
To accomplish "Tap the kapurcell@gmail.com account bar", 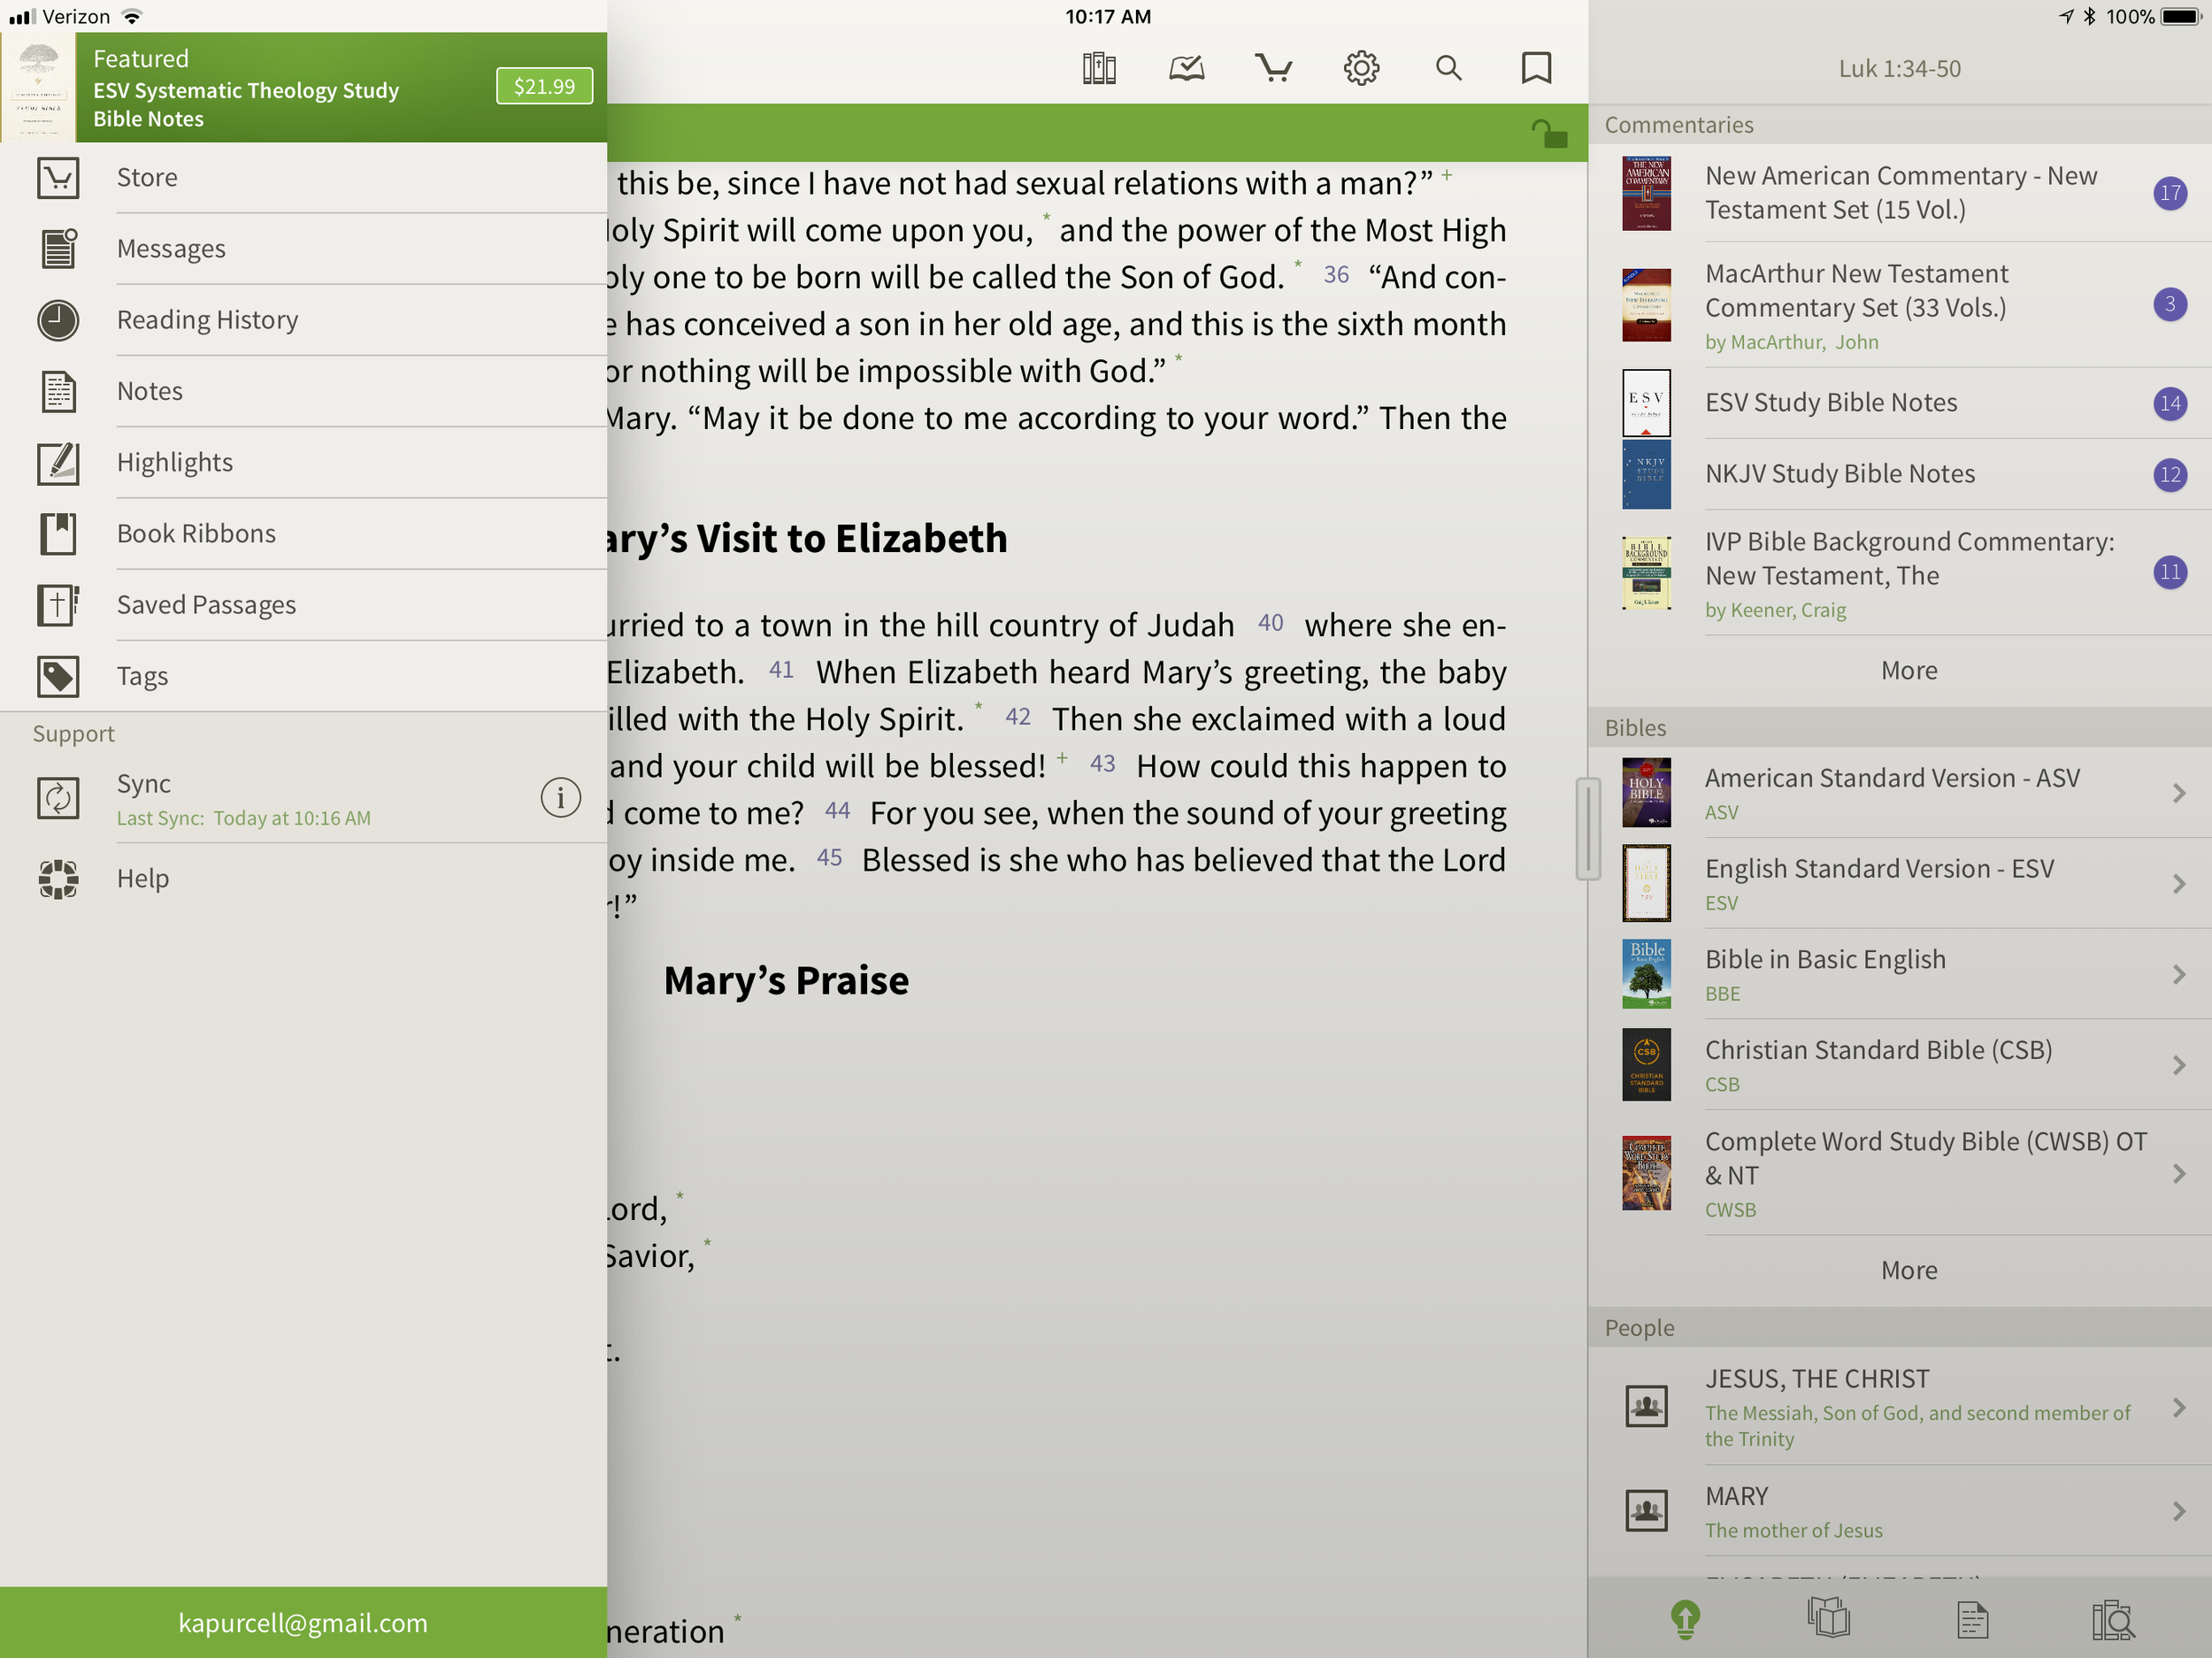I will pos(303,1621).
